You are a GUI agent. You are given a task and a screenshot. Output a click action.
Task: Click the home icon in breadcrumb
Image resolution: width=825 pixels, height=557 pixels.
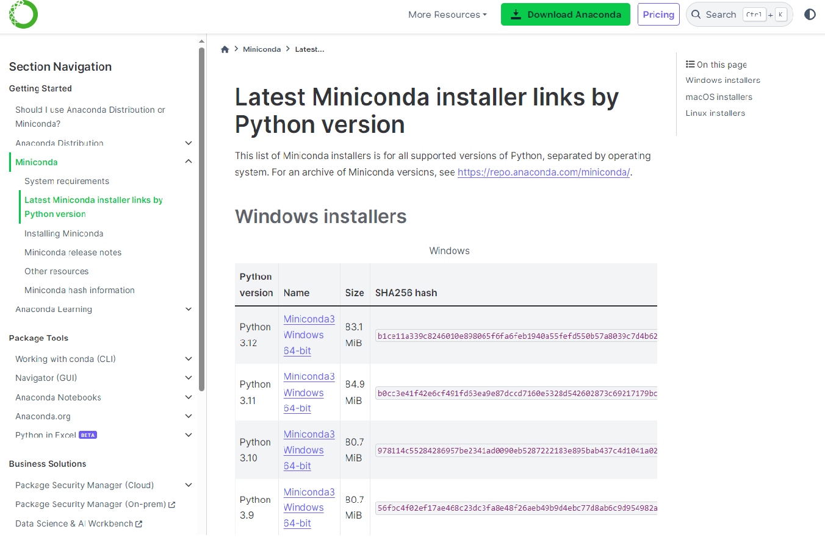pos(225,49)
